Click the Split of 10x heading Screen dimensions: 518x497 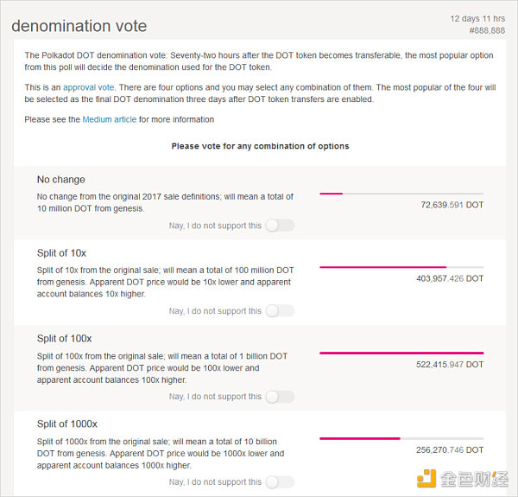point(61,253)
